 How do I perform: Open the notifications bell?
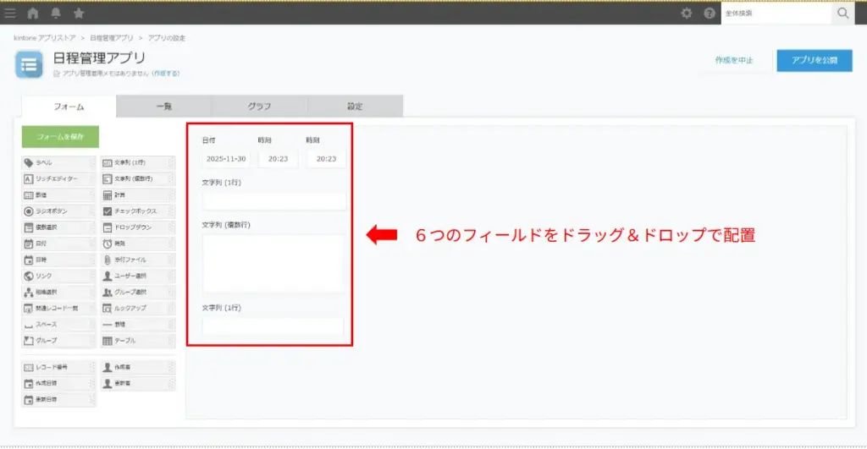coord(56,14)
